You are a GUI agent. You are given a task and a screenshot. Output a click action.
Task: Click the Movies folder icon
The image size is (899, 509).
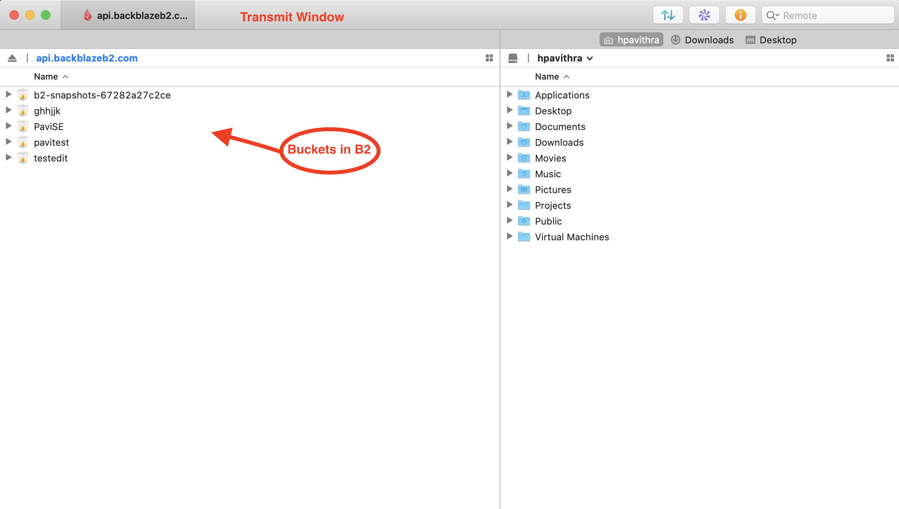pyautogui.click(x=524, y=158)
